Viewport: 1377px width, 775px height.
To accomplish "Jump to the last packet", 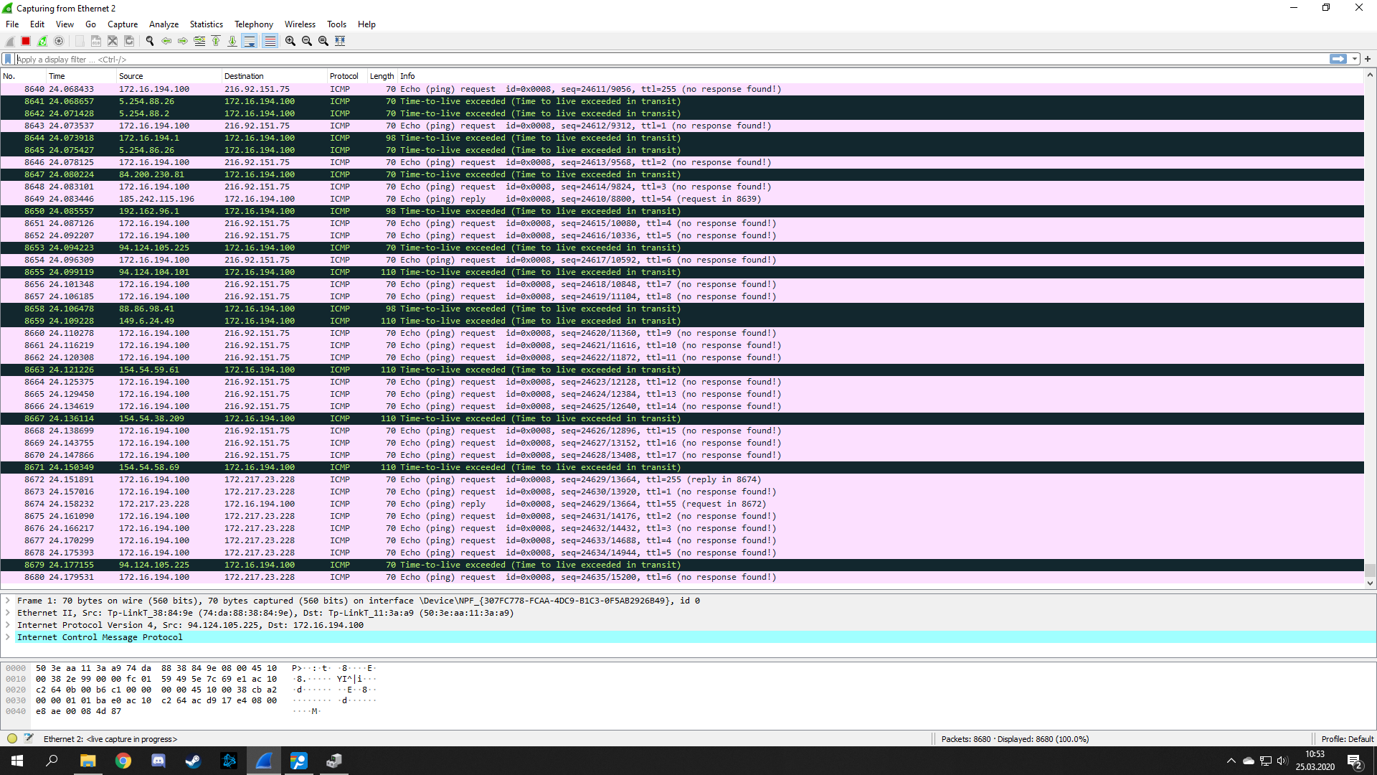I will 232,41.
